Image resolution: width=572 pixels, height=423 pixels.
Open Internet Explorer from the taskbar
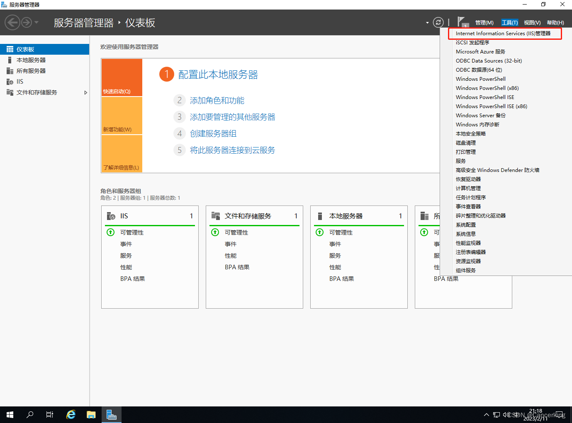coord(71,415)
